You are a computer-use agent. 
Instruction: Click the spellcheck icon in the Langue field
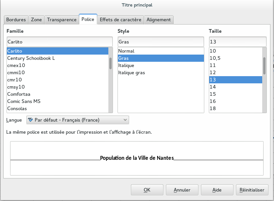30,120
